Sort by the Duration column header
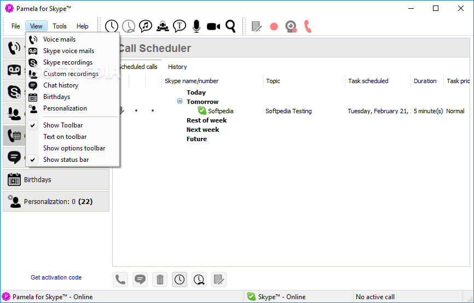Screen dimensions: 474x303 pos(427,81)
